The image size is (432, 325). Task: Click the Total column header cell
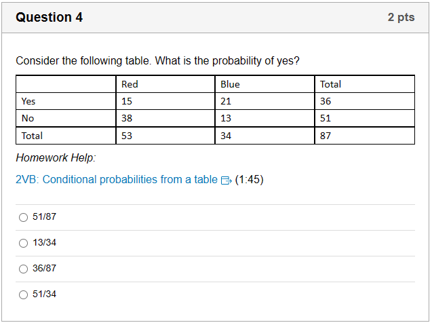click(364, 84)
